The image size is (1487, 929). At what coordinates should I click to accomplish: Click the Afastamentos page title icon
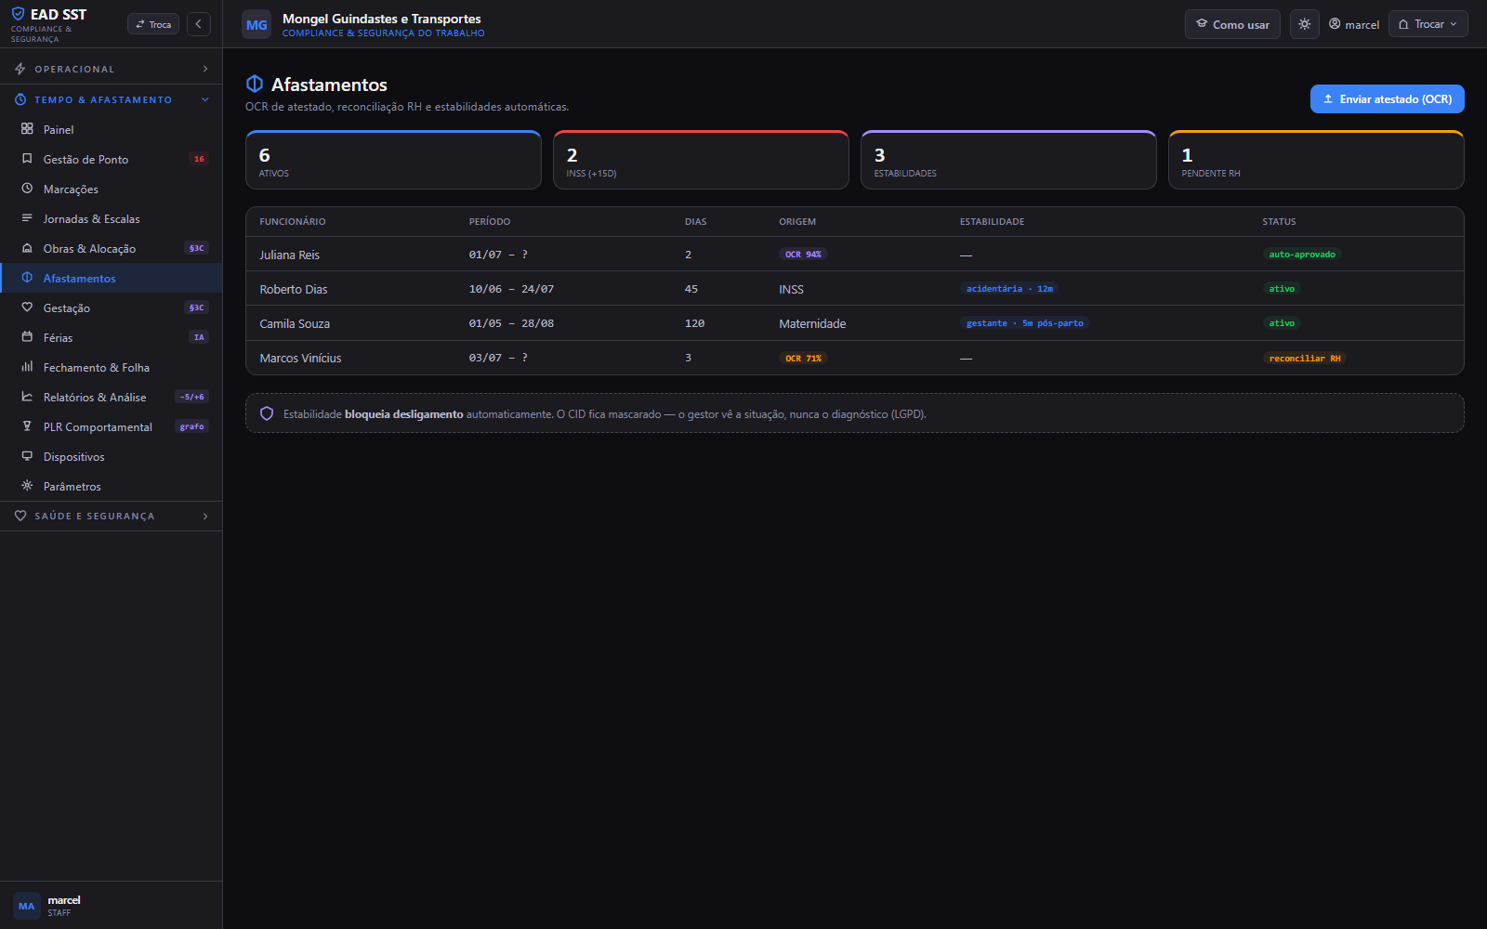(x=255, y=85)
